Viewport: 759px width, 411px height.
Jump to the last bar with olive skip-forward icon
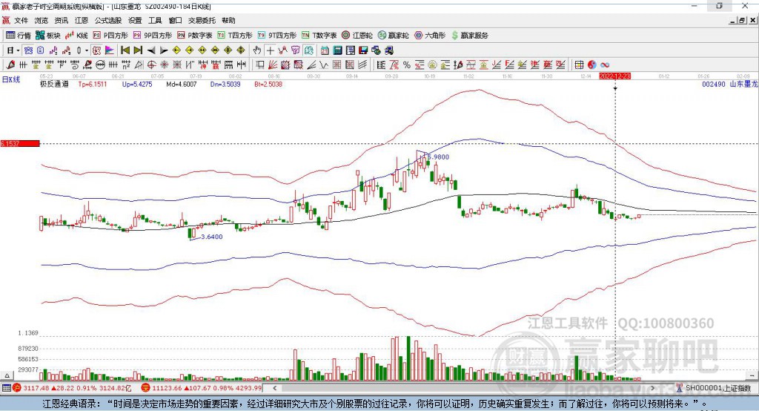tap(138, 50)
